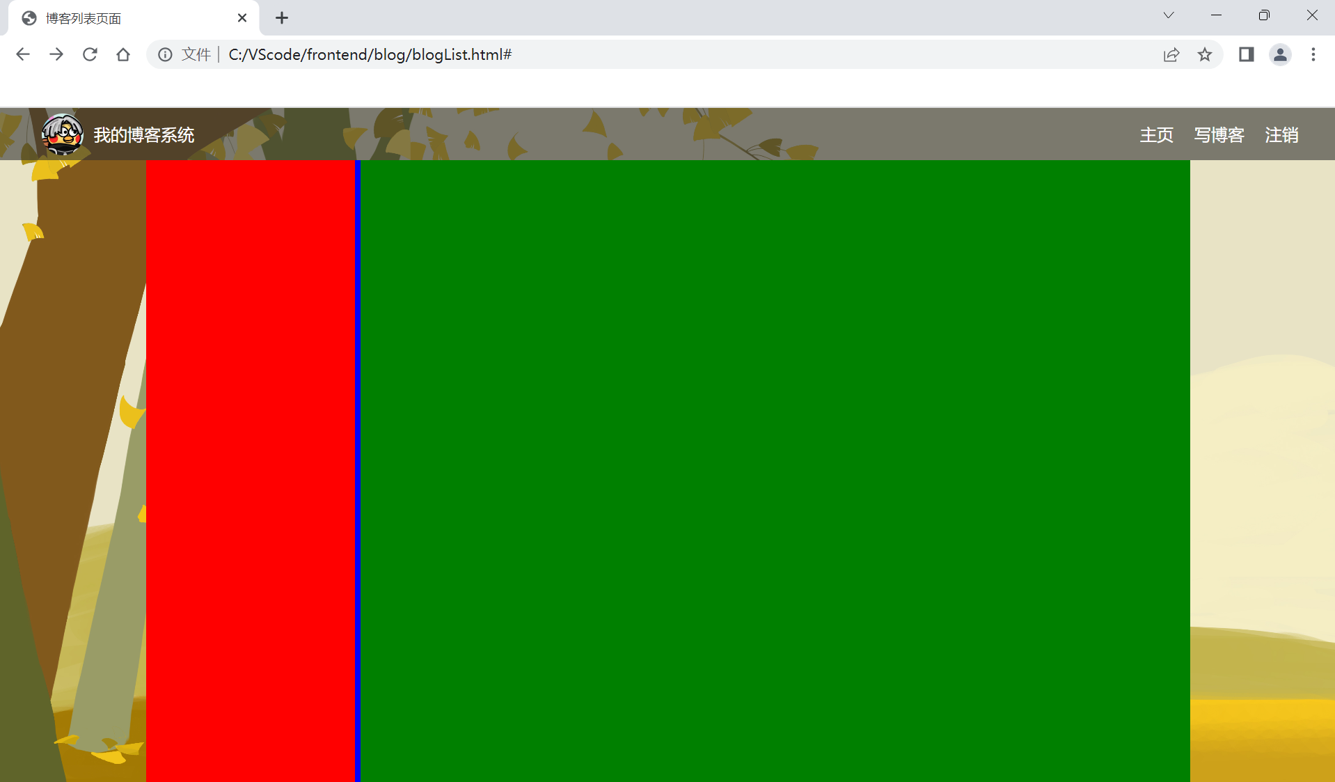Image resolution: width=1335 pixels, height=782 pixels.
Task: Click the green main content panel
Action: 775,471
